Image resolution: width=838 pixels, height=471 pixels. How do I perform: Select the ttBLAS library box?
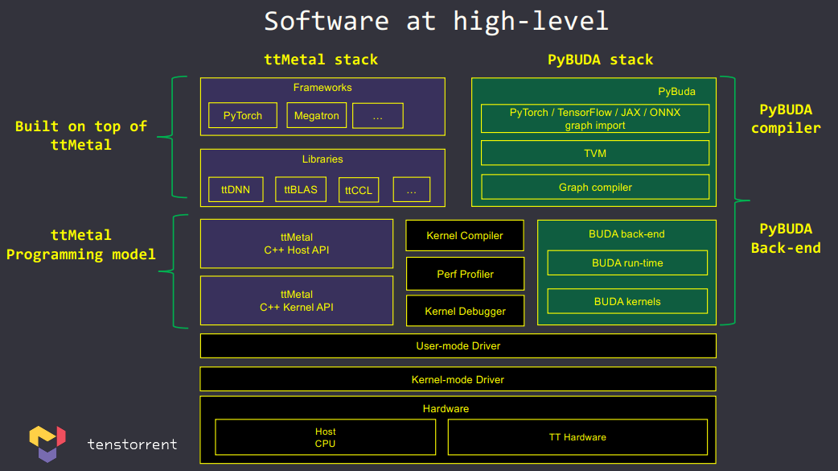coord(301,189)
